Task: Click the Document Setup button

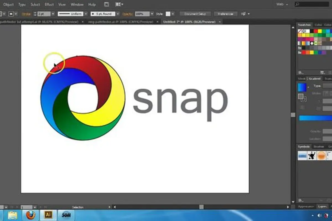Action: pos(195,14)
